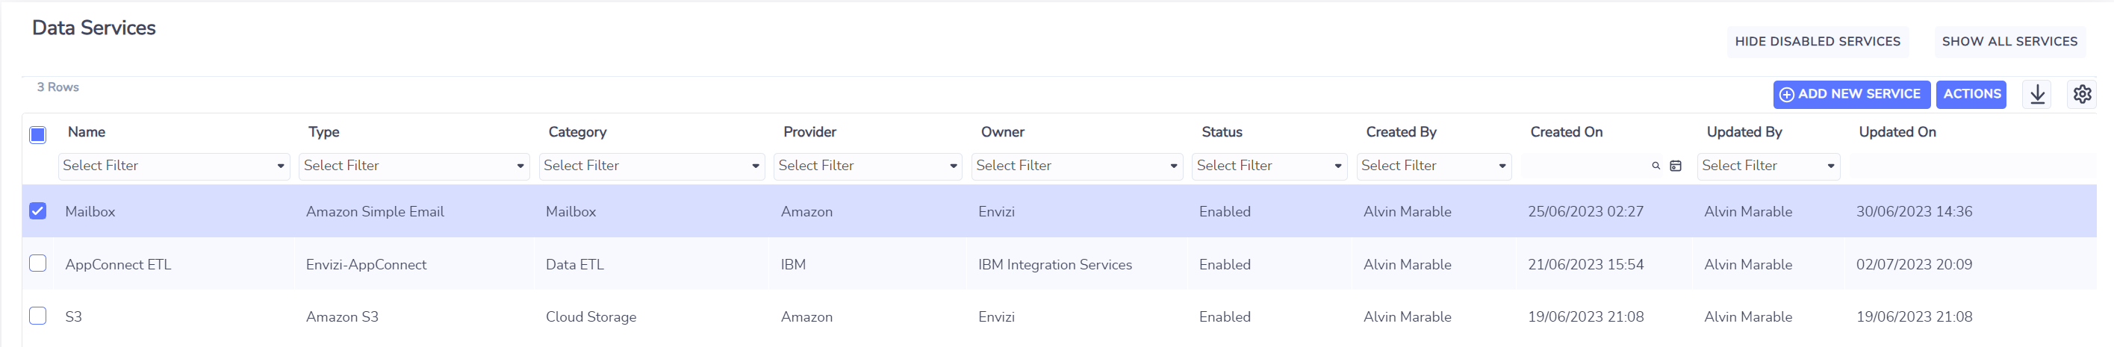Expand the Type filter dropdown
2114x347 pixels.
(x=414, y=166)
